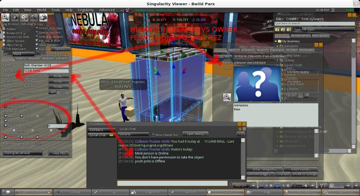The width and height of the screenshot is (360, 196).
Task: Open the World menu
Action: tap(41, 10)
